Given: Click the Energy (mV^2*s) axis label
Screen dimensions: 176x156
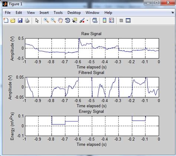Looking at the screenshot, I should click(12, 126).
